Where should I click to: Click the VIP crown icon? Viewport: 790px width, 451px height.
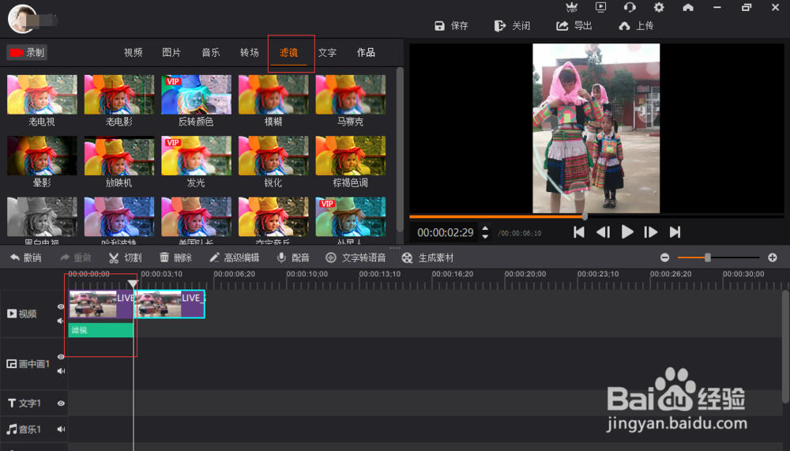coord(571,7)
